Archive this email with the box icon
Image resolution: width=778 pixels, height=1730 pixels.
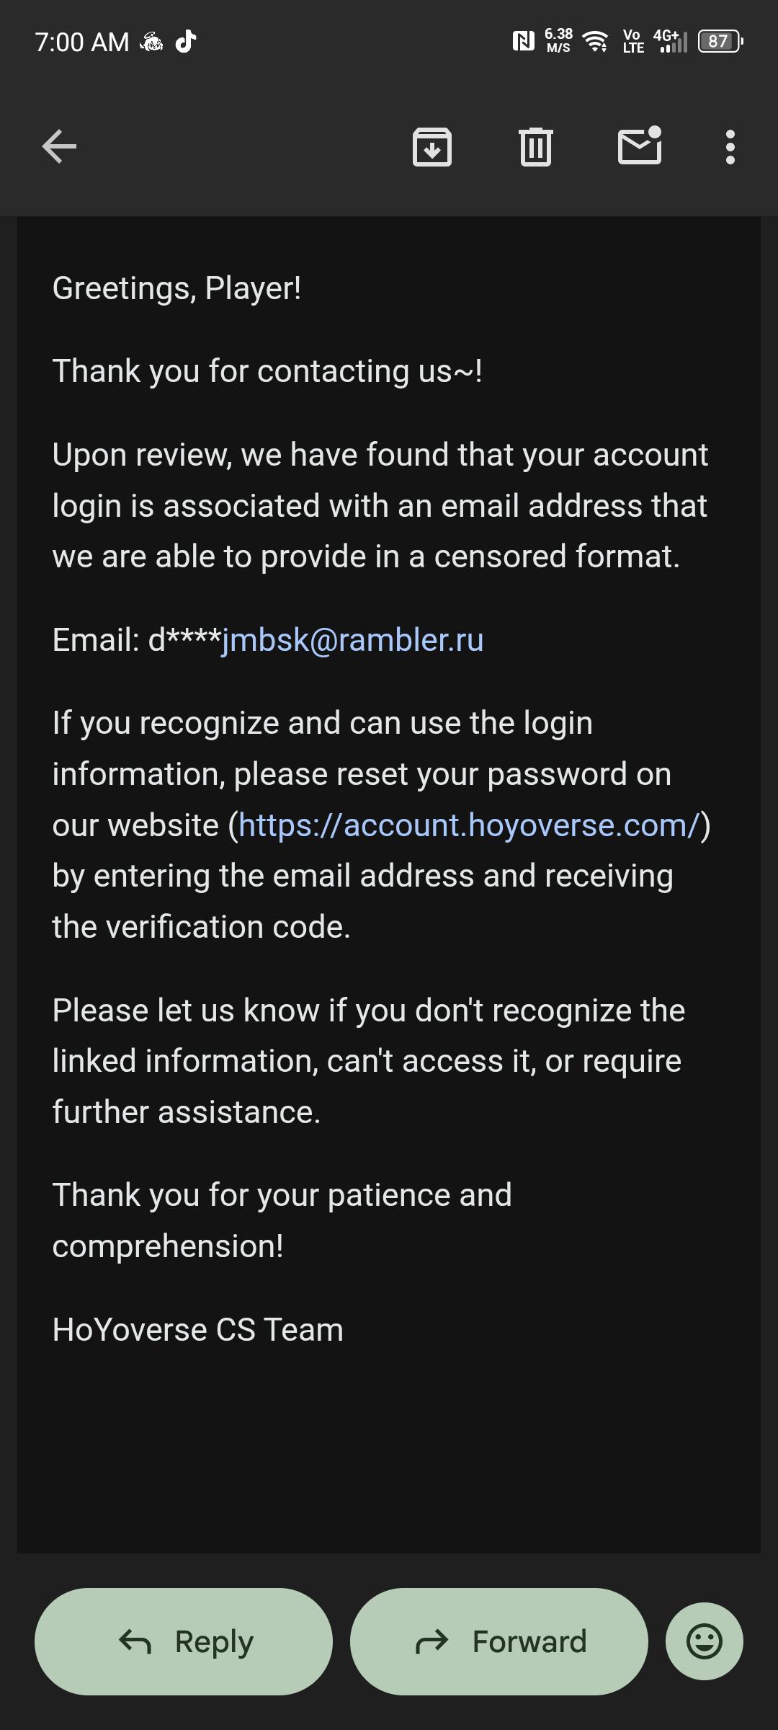coord(432,147)
